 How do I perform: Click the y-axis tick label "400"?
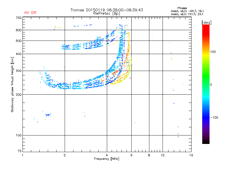click(x=19, y=54)
